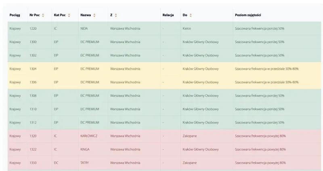Select train number 1310 cell

pos(33,109)
